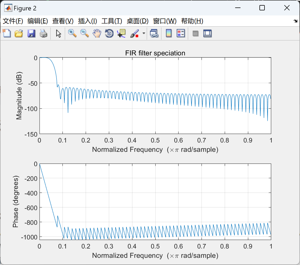Save the current figure

tap(31, 33)
